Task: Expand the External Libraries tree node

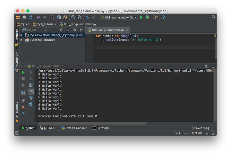Action: pyautogui.click(x=21, y=40)
